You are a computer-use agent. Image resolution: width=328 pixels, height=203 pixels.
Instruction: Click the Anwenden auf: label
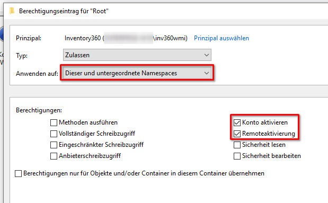(x=37, y=74)
